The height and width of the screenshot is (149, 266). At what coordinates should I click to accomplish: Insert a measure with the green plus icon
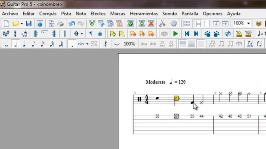[142, 24]
